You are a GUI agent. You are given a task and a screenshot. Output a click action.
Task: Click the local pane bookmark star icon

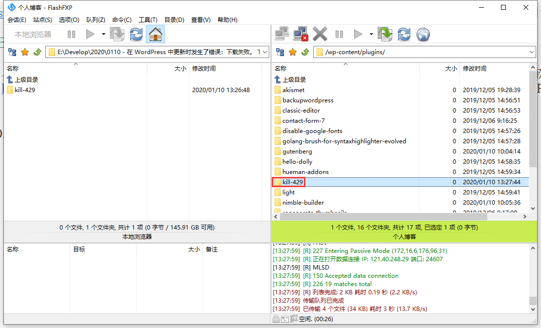25,52
